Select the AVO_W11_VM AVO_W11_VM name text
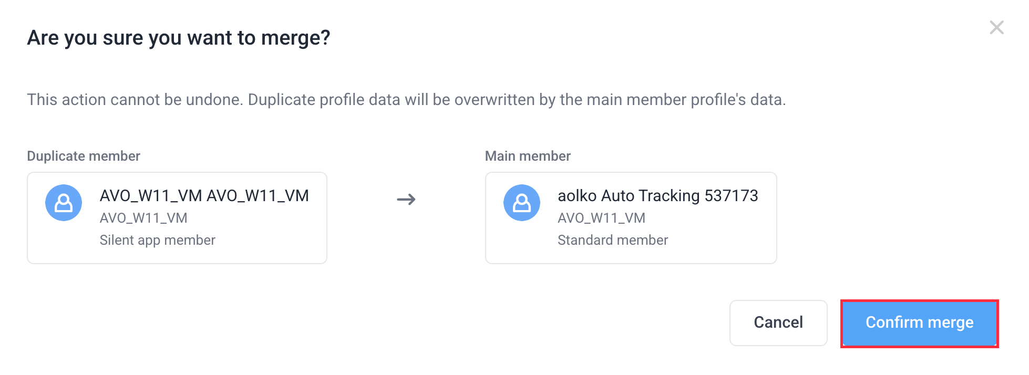Screen dimensions: 1029x375 pyautogui.click(x=204, y=196)
